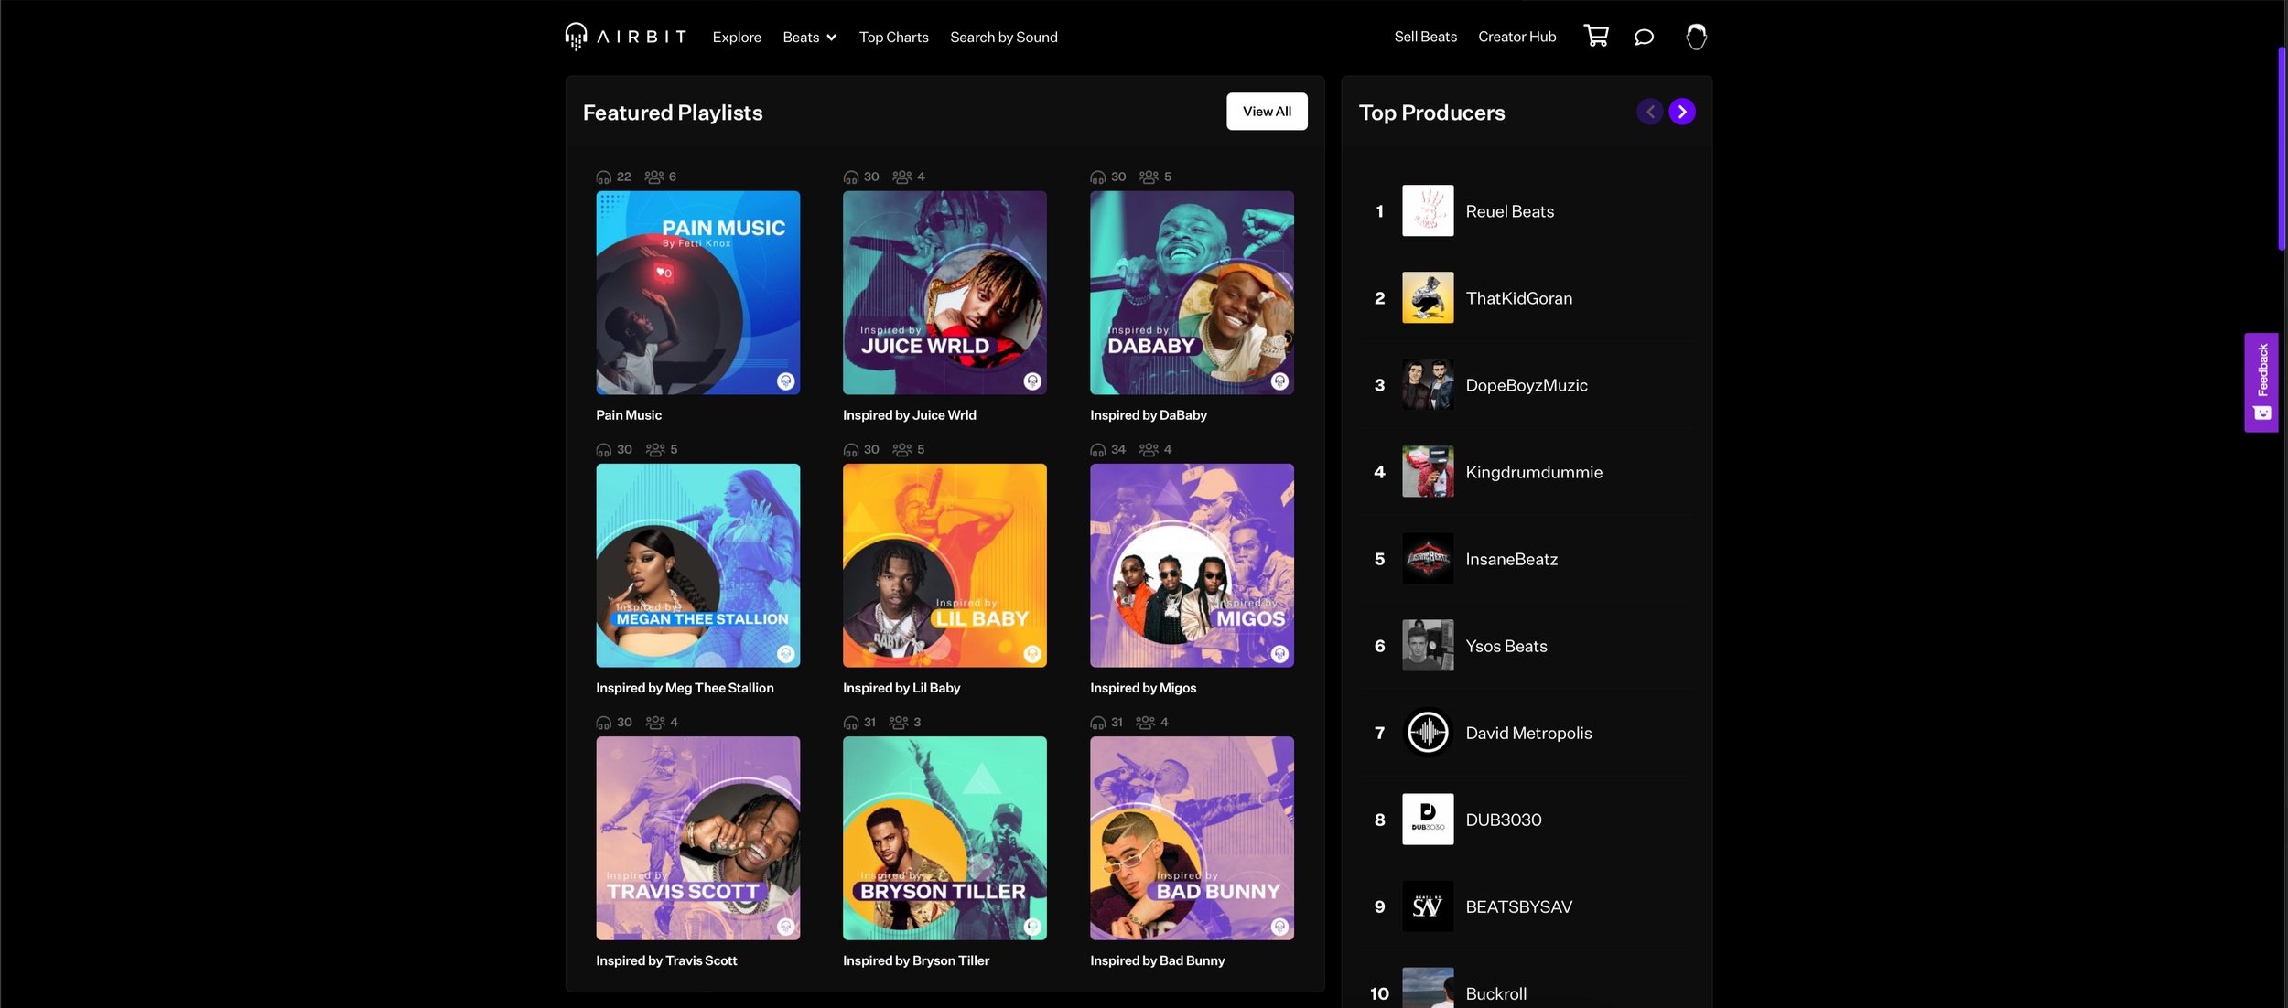
Task: Open the messages chat bubble icon
Action: pyautogui.click(x=1644, y=37)
